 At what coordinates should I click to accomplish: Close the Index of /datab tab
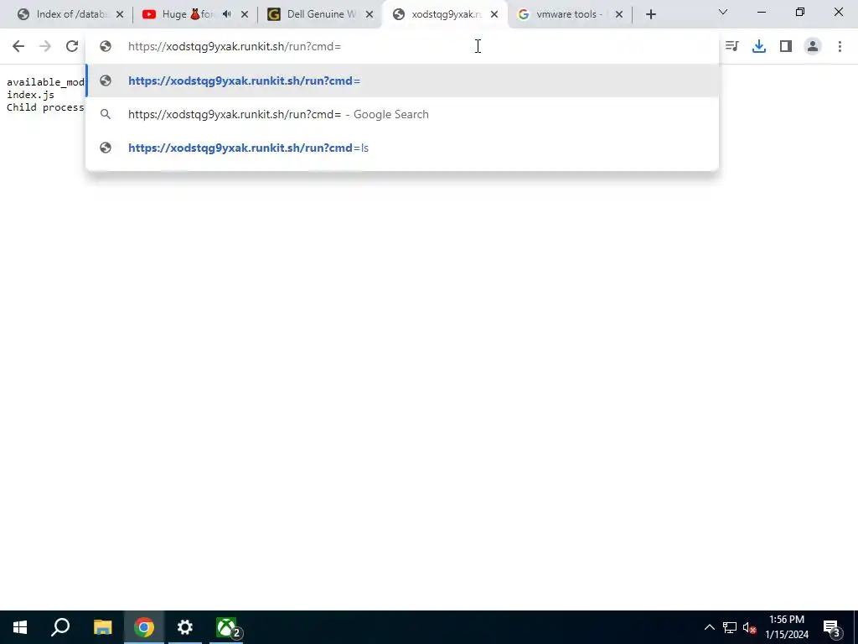tap(120, 15)
